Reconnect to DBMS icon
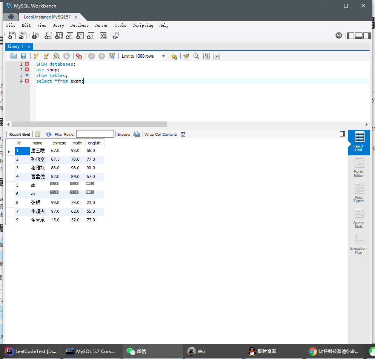Viewport: 375px width, 359px height. [116, 35]
